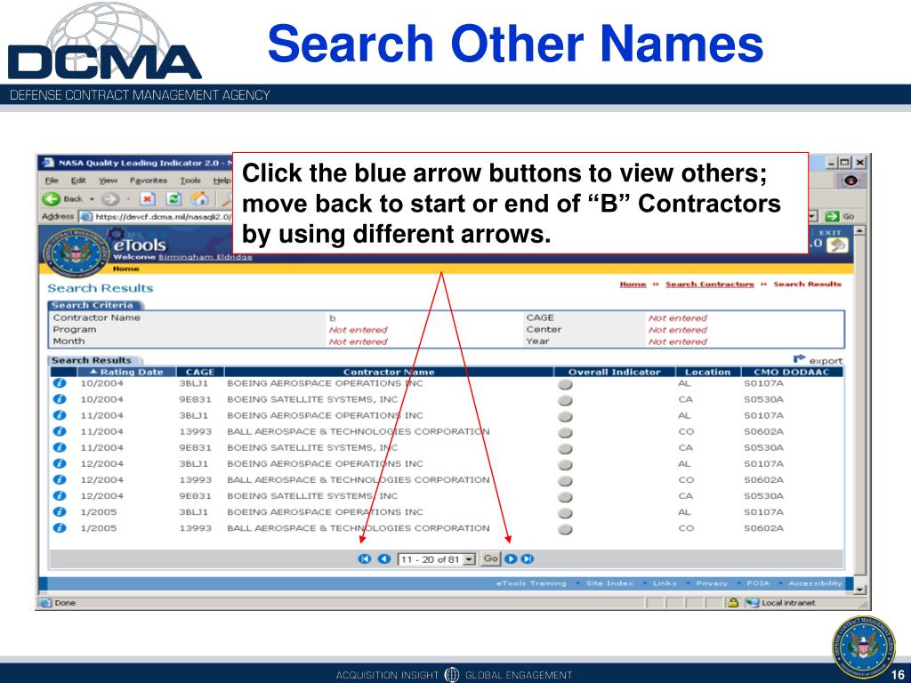This screenshot has width=911, height=683.
Task: Open info for 1/2005 Boeing Aerospace row
Action: (x=60, y=511)
